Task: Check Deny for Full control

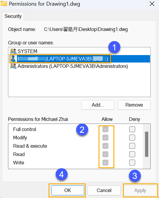Action: pyautogui.click(x=132, y=129)
